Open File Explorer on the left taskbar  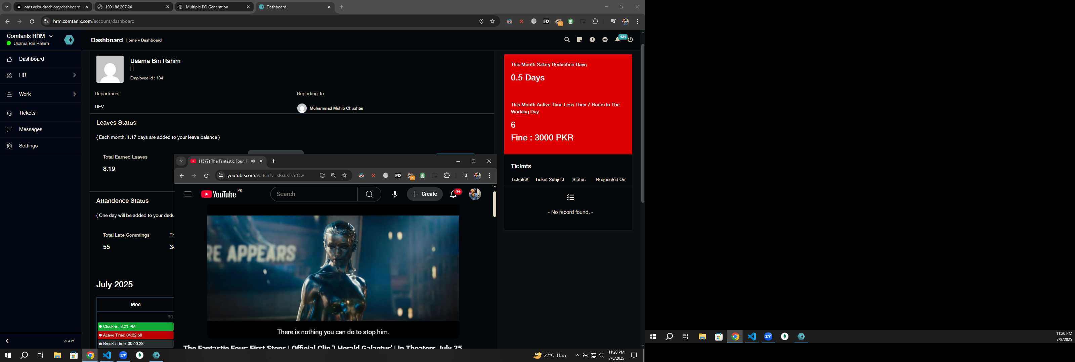pyautogui.click(x=57, y=355)
